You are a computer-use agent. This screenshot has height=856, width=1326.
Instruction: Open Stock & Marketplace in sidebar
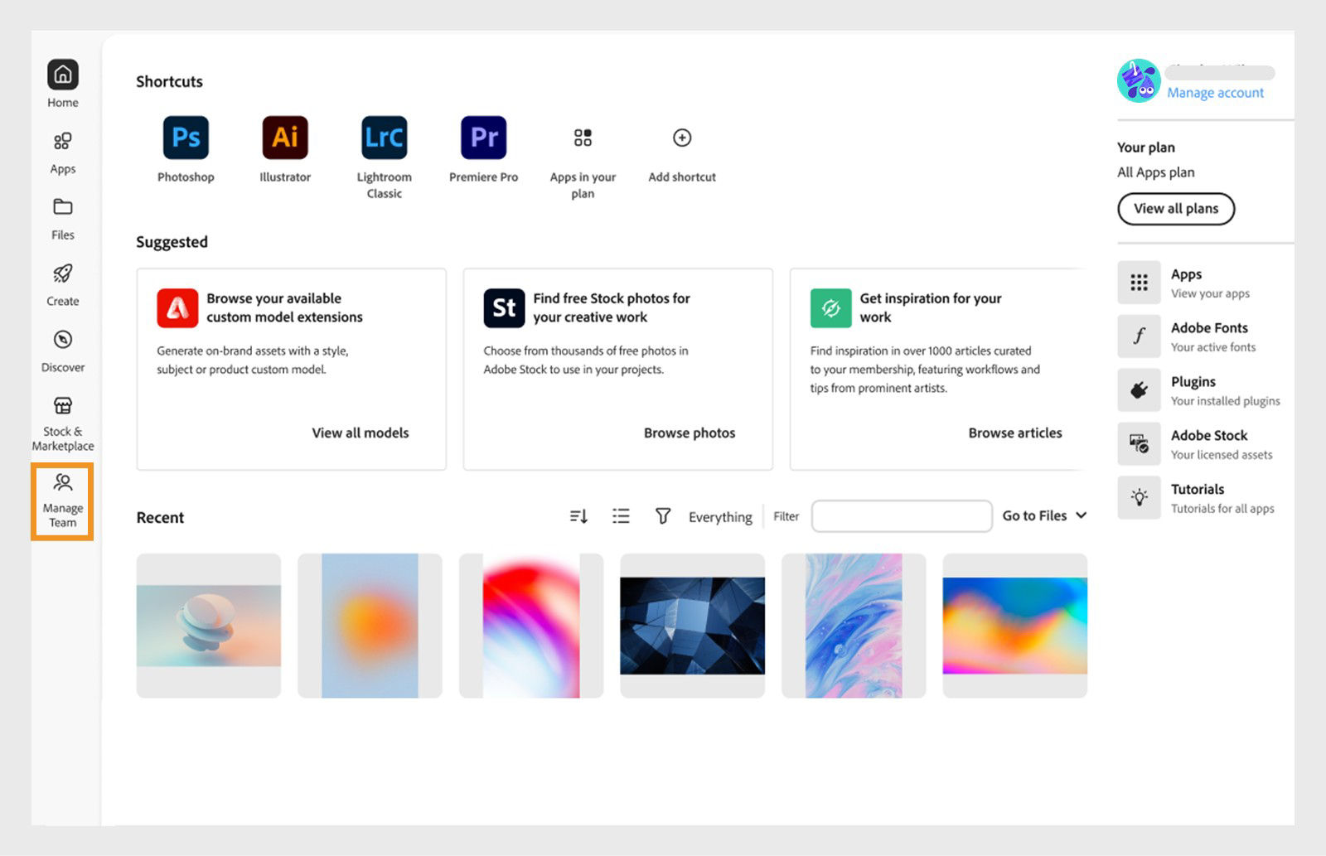pyautogui.click(x=63, y=423)
